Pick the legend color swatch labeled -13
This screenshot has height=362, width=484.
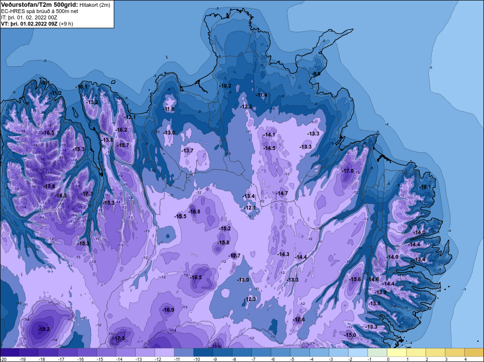tap(145, 353)
